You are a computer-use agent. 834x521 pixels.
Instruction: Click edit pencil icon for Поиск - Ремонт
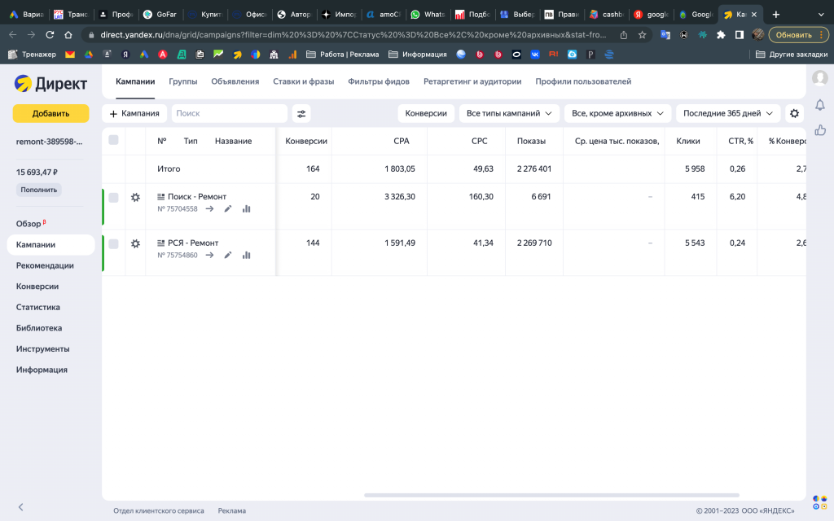pyautogui.click(x=228, y=208)
